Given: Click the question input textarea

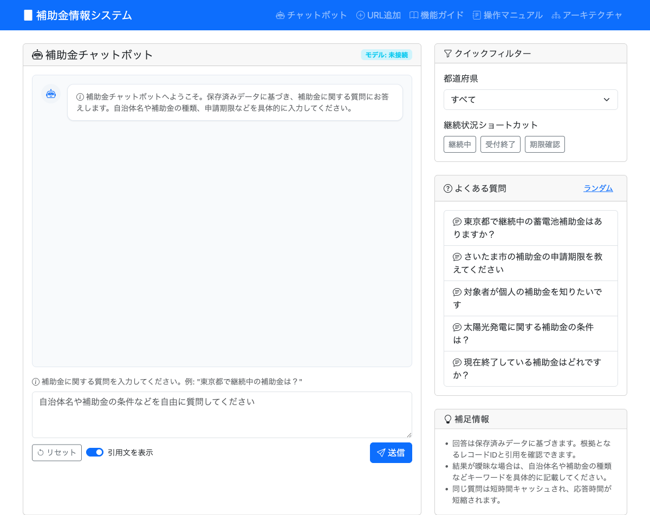Looking at the screenshot, I should tap(222, 414).
